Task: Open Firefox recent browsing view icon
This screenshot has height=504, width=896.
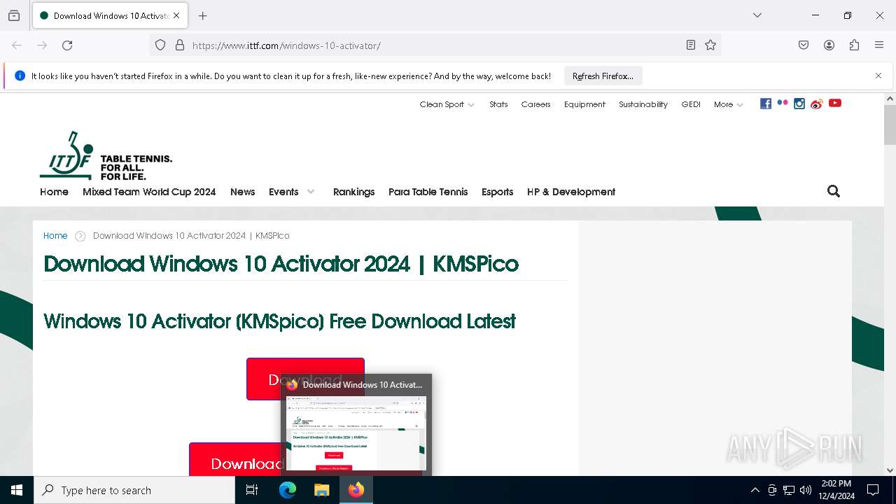Action: (x=14, y=15)
